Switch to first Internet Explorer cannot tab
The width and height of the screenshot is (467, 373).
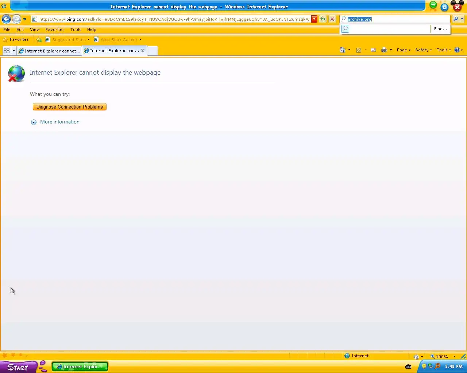tap(49, 51)
